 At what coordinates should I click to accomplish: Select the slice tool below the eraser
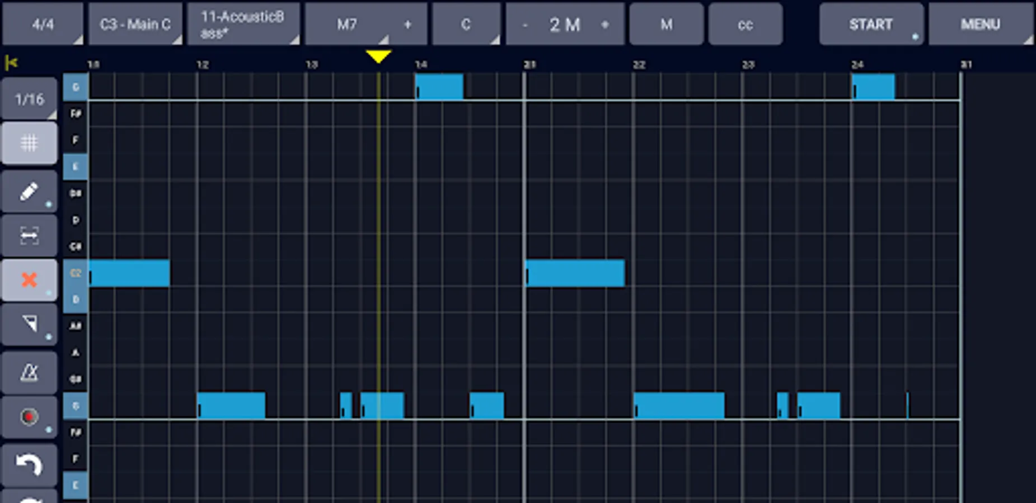[29, 324]
